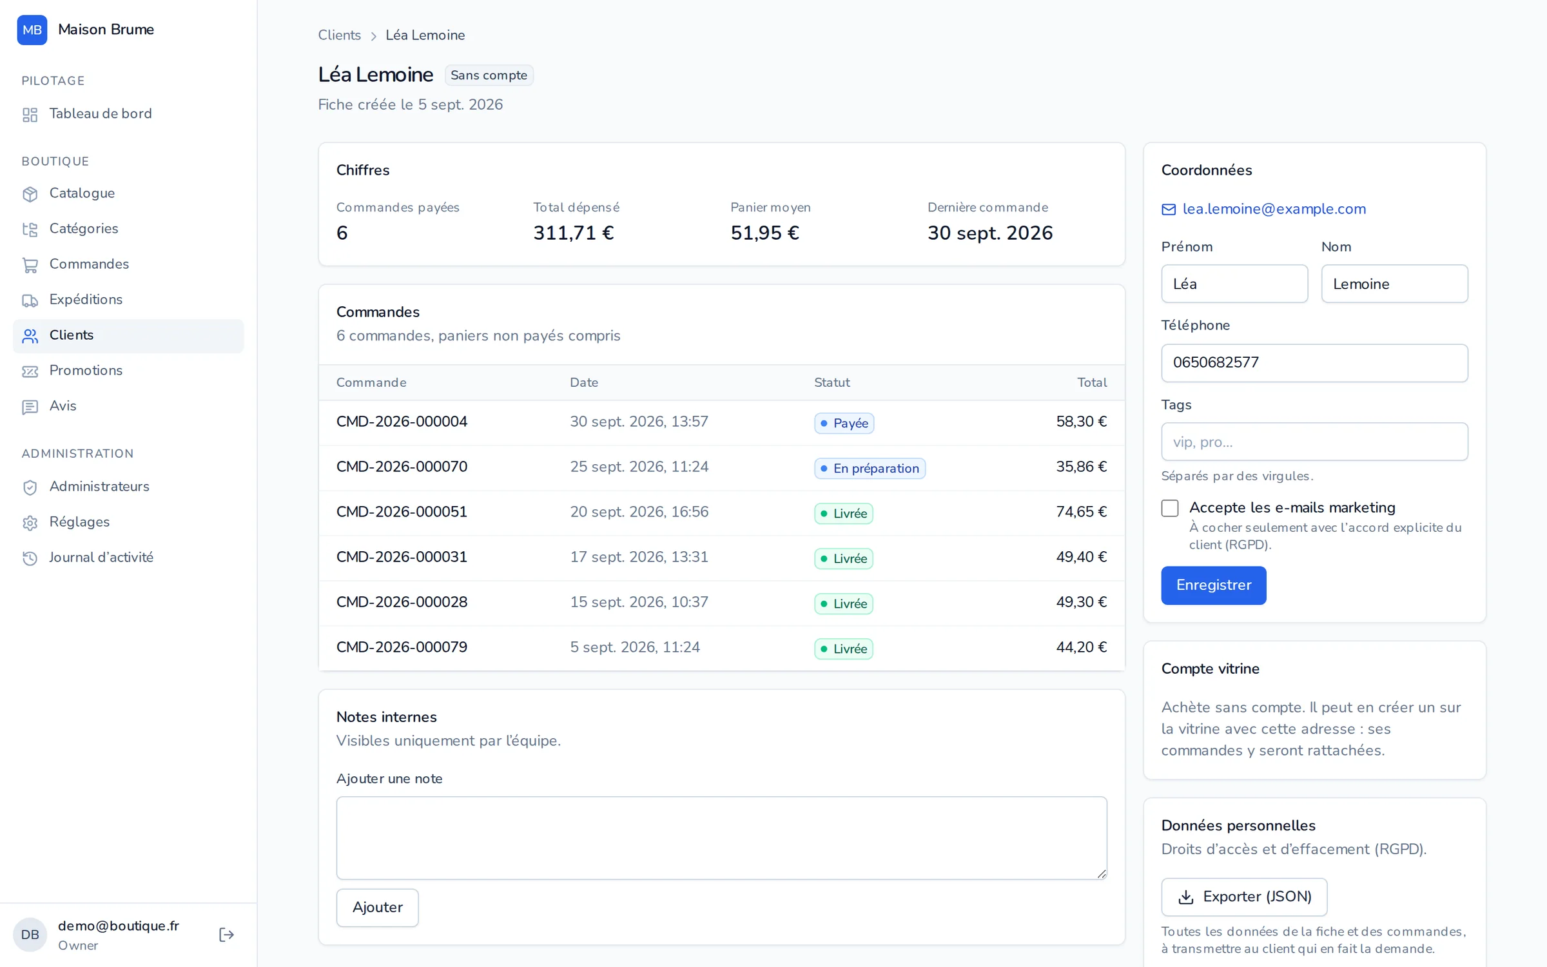Click the Ajouter une note textarea
This screenshot has height=967, width=1547.
[721, 838]
